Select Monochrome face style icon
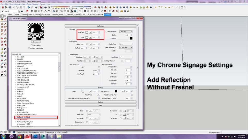 click(75, 11)
